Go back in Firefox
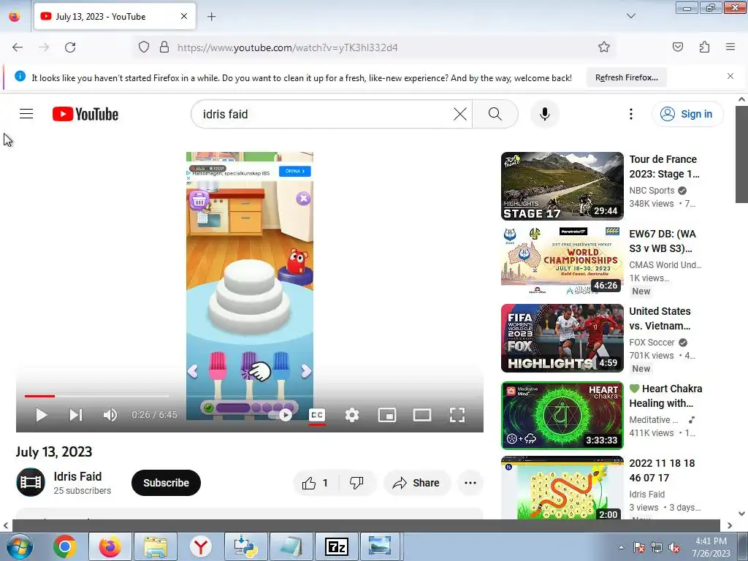This screenshot has height=561, width=748. pyautogui.click(x=18, y=47)
